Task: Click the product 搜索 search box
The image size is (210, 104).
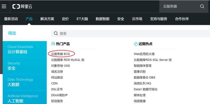Action: (131, 34)
